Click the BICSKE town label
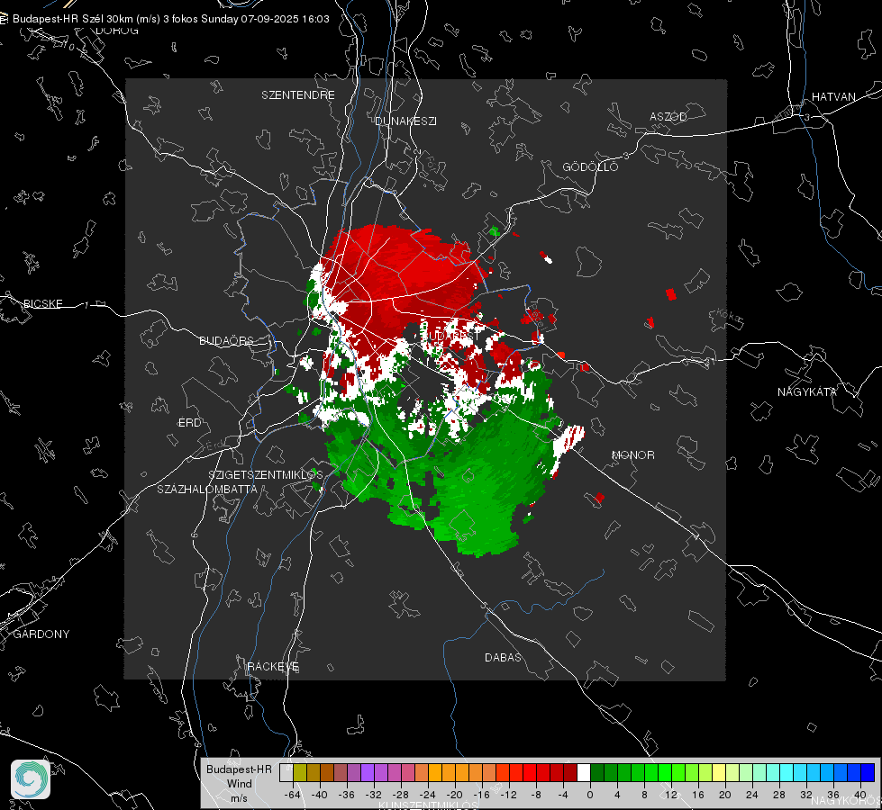Image resolution: width=882 pixels, height=810 pixels. click(42, 304)
